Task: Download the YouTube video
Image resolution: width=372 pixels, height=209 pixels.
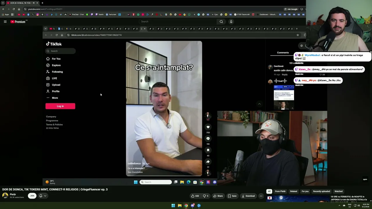Action: tap(248, 196)
